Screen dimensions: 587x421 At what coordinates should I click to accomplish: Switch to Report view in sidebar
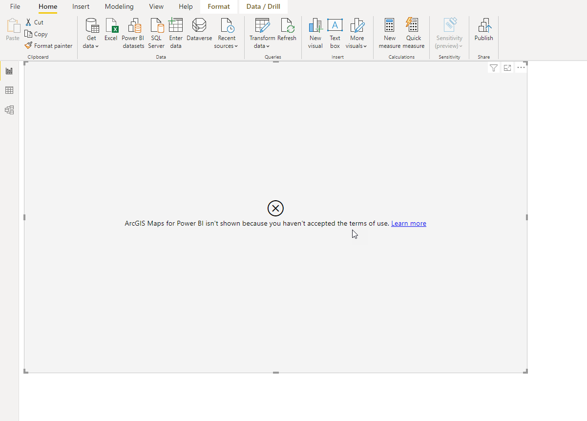pos(9,71)
